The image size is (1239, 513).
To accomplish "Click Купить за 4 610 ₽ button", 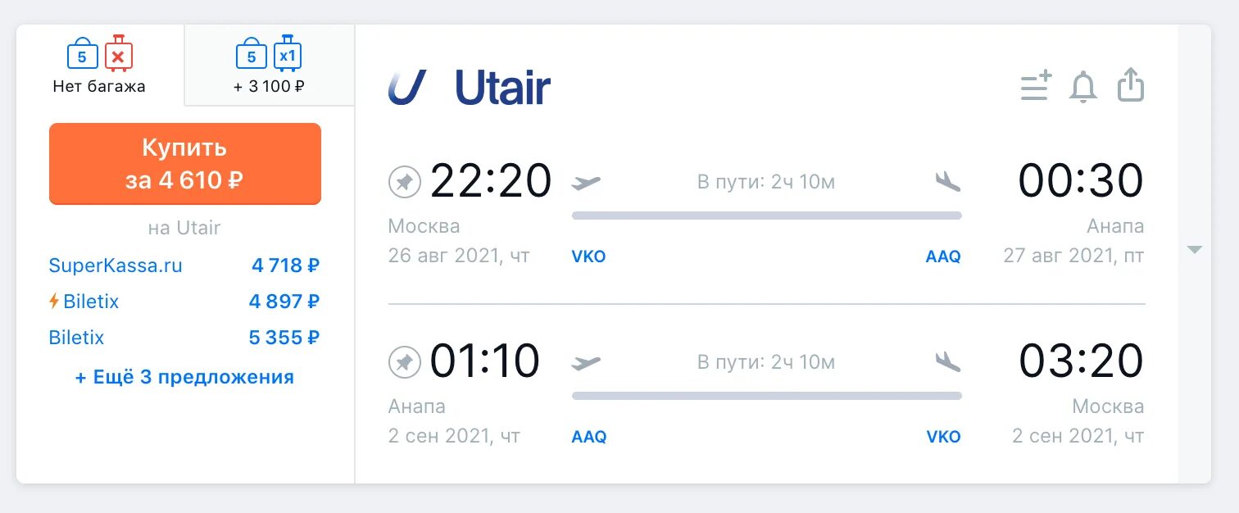I will pyautogui.click(x=184, y=163).
